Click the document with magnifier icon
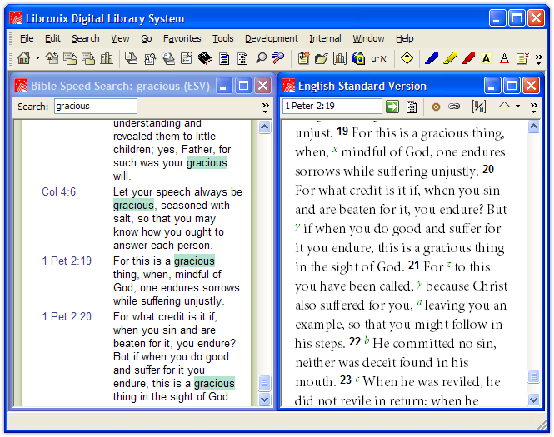Screen dimensions: 554x437 click(150, 58)
